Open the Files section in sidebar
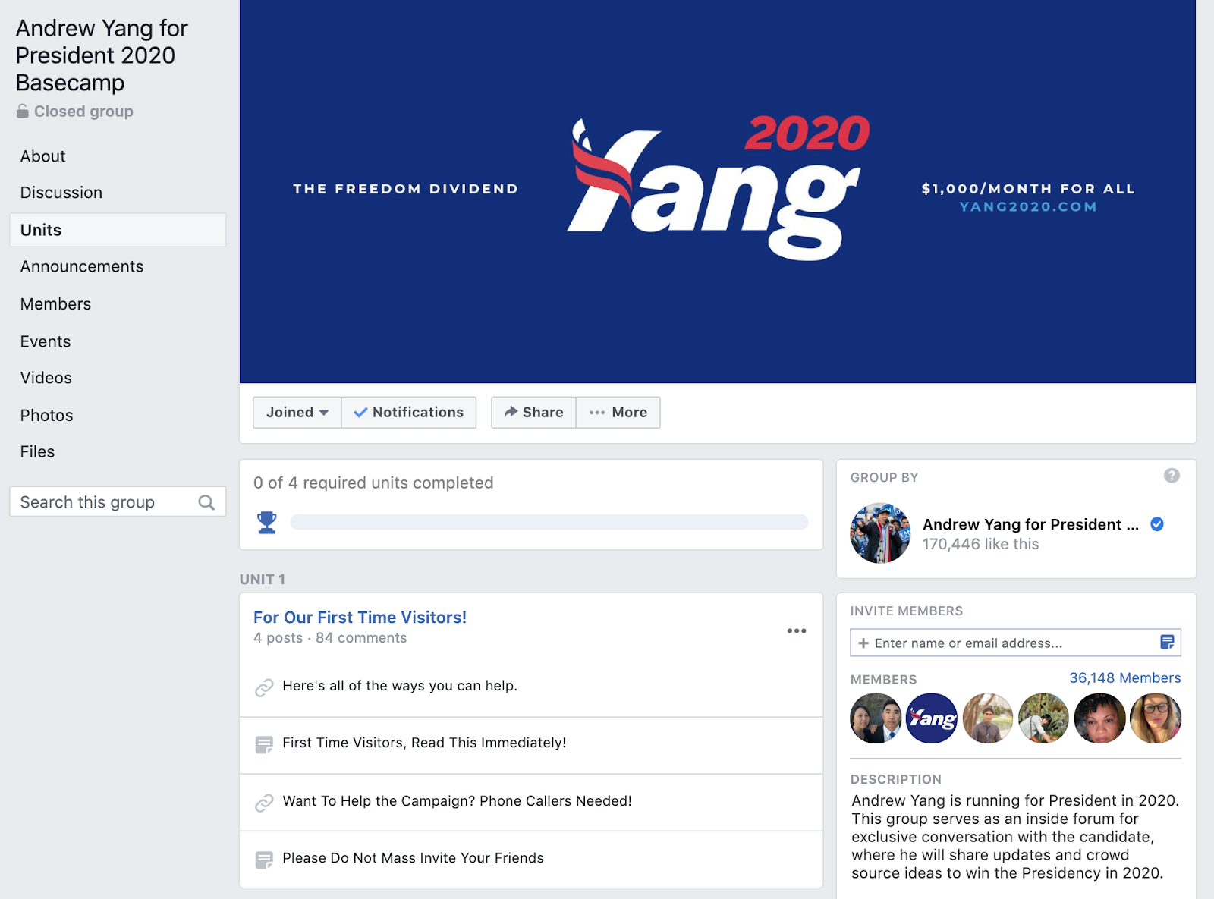Viewport: 1214px width, 899px height. pyautogui.click(x=37, y=451)
